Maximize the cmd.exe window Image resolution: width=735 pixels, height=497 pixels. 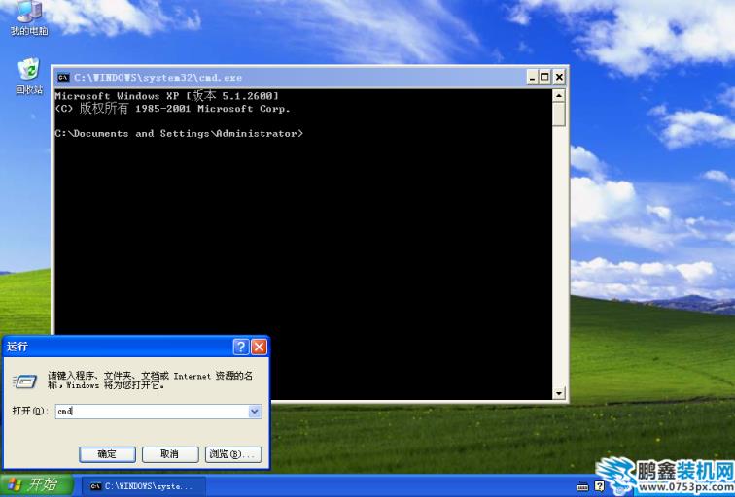(x=544, y=77)
